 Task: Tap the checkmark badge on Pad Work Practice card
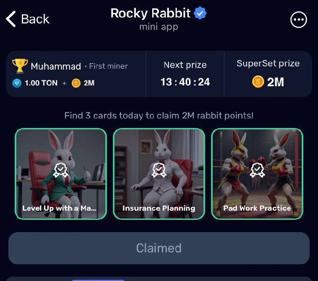tap(257, 170)
